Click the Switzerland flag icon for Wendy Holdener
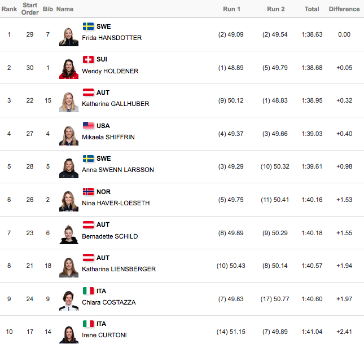 [88, 59]
